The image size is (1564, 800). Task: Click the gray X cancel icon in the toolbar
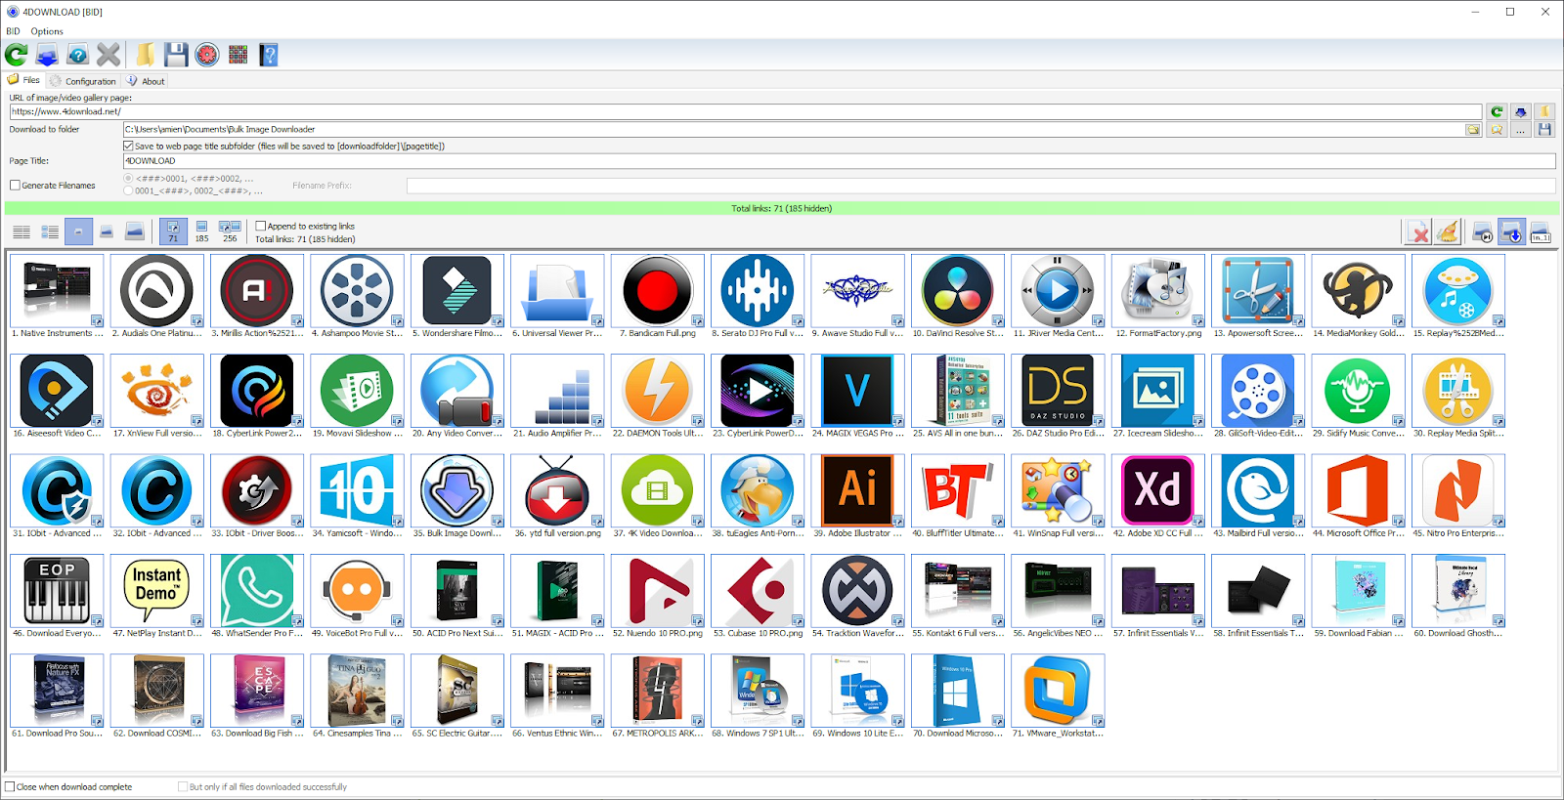[109, 55]
